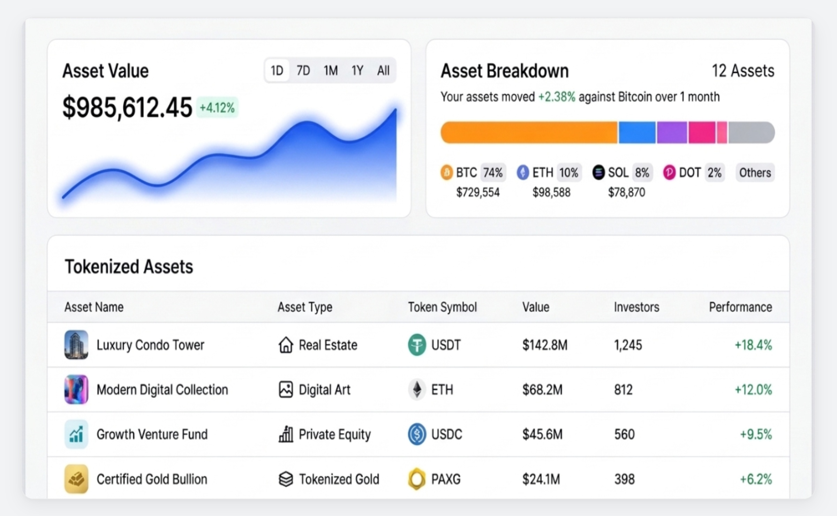
Task: Click the +18.4% performance value
Action: 753,345
